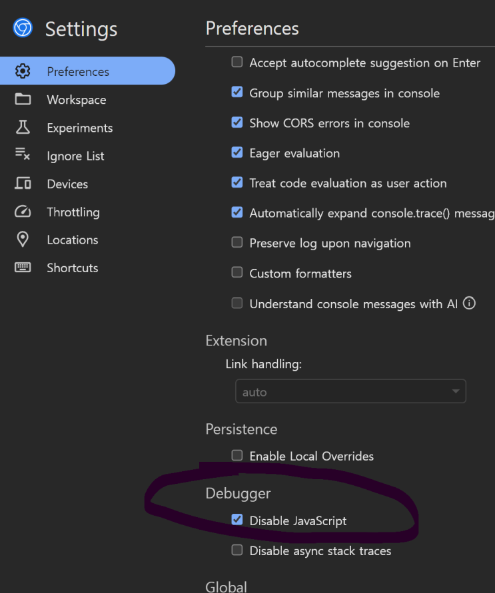Open the Link handling dropdown
Screen dimensions: 495x593
[350, 392]
